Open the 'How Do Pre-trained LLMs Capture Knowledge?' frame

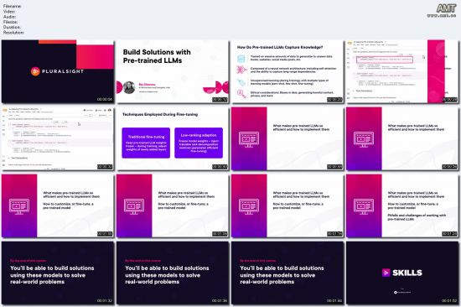point(287,71)
